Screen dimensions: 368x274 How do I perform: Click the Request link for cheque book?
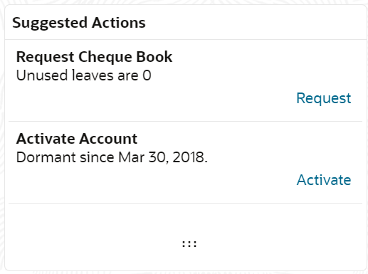pyautogui.click(x=324, y=98)
